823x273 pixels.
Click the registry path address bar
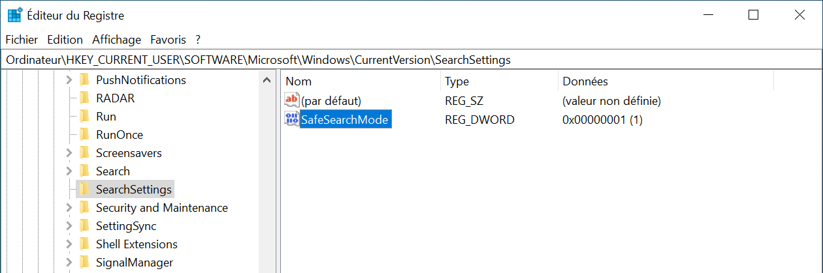point(411,59)
